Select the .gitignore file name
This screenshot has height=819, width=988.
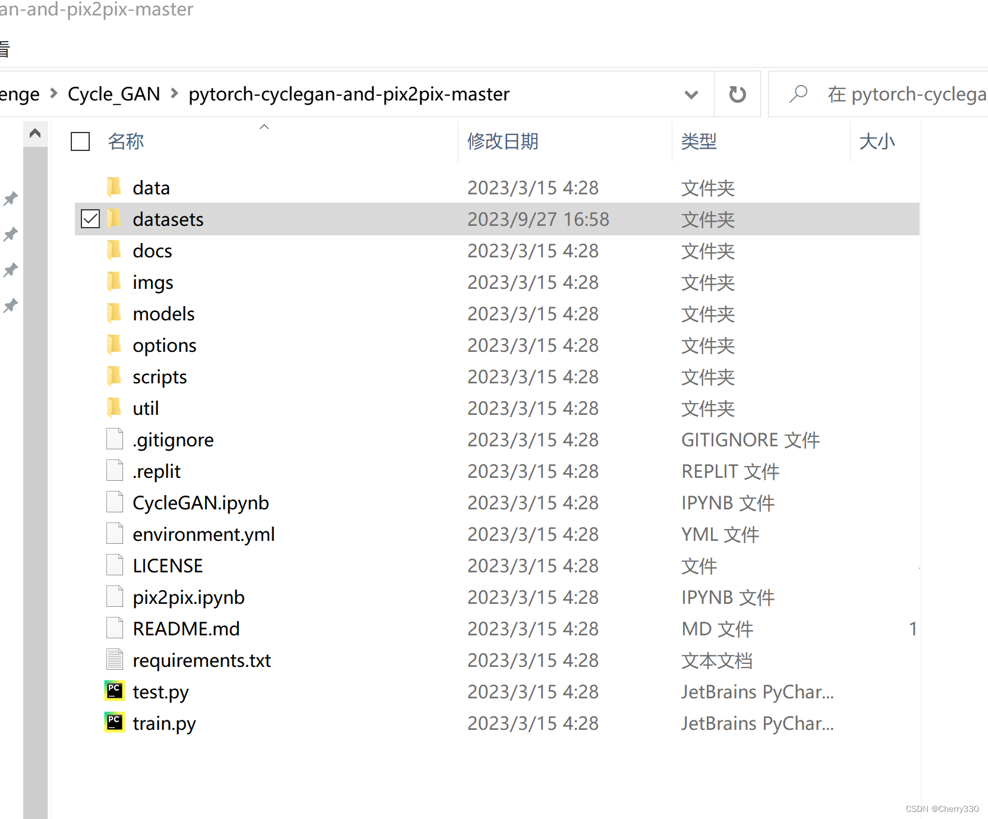click(x=173, y=440)
